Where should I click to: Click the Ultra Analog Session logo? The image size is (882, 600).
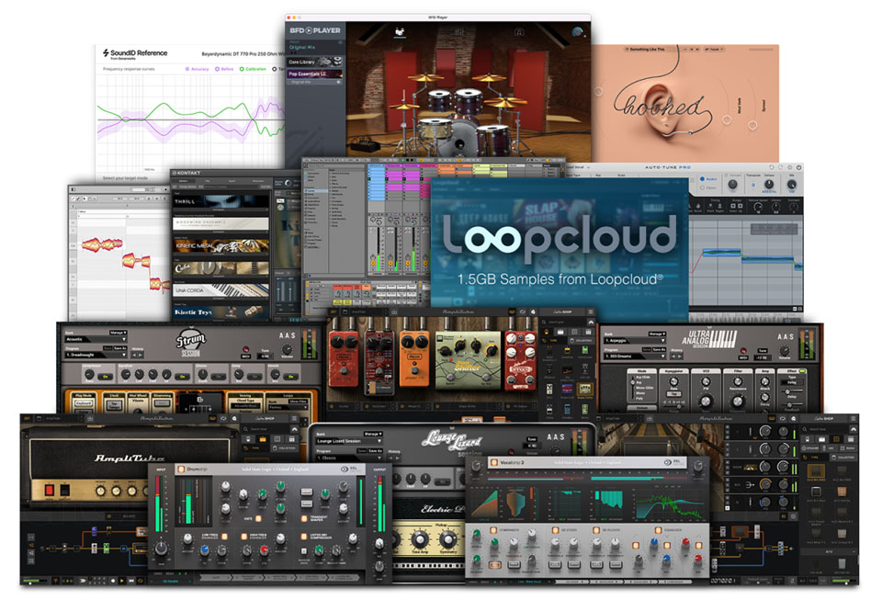click(708, 339)
